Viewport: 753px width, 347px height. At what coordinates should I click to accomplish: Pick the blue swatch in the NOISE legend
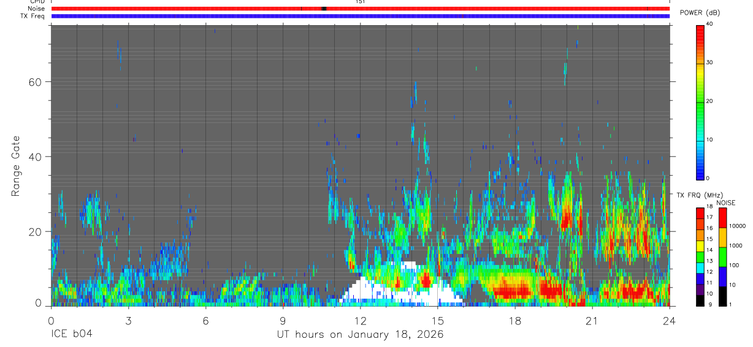[722, 277]
